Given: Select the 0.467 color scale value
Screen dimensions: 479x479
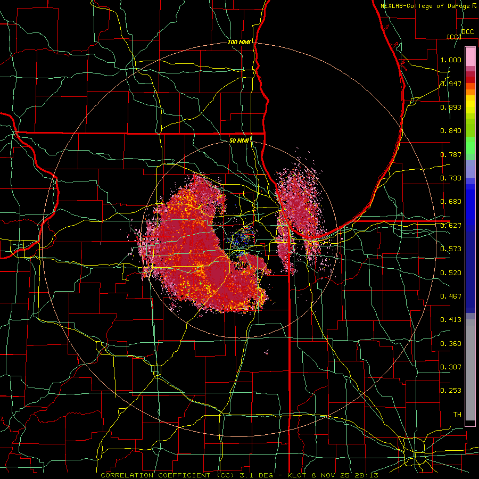Looking at the screenshot, I should pos(451,296).
